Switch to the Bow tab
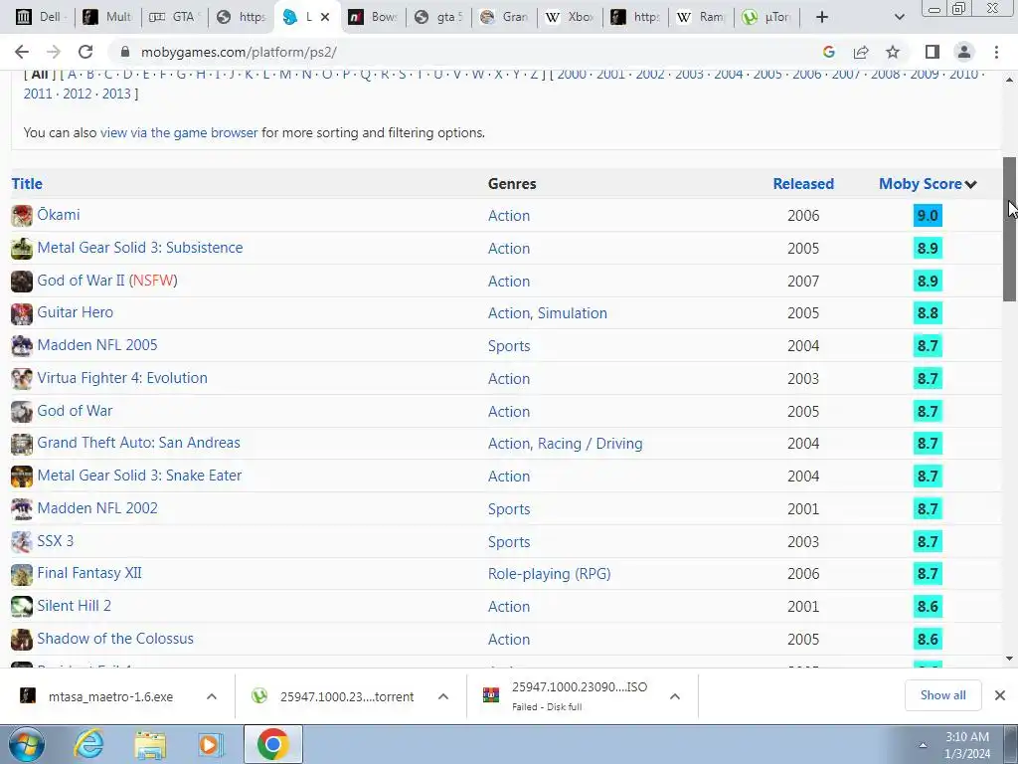The height and width of the screenshot is (764, 1018). tap(372, 17)
